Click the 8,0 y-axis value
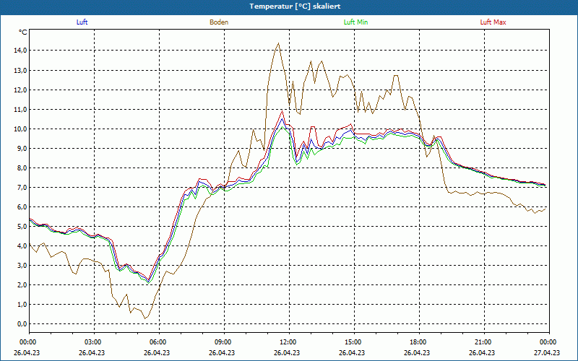The height and width of the screenshot is (361, 578). (x=22, y=168)
